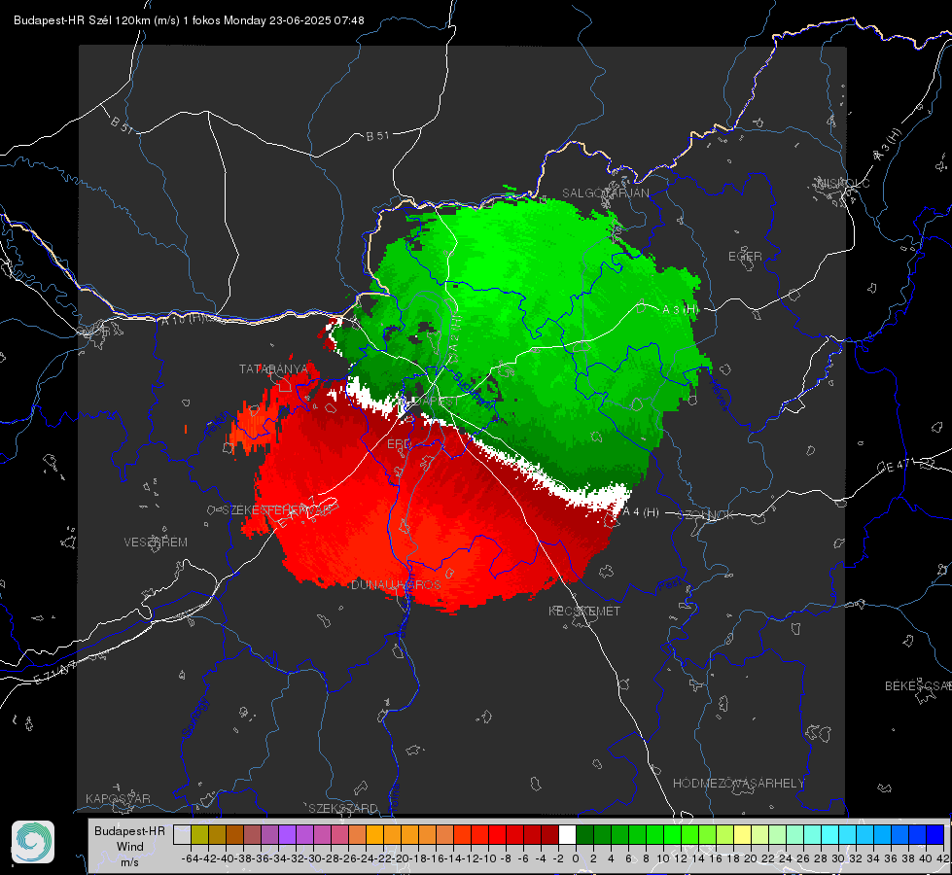
Task: Click the DUNAÚJVÁROS city label
Action: click(x=396, y=584)
